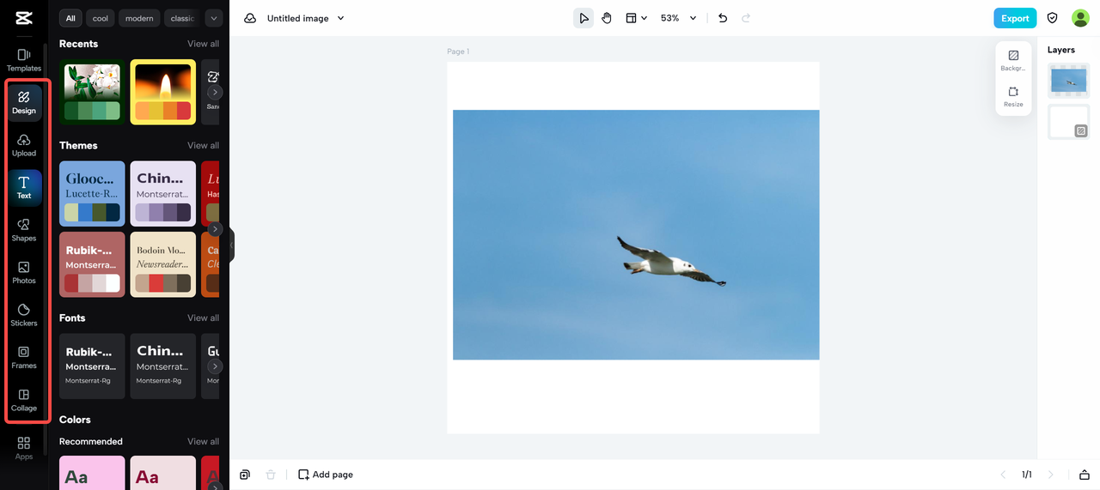Screen dimensions: 1100x490
Task: Click Add page button
Action: tap(326, 475)
